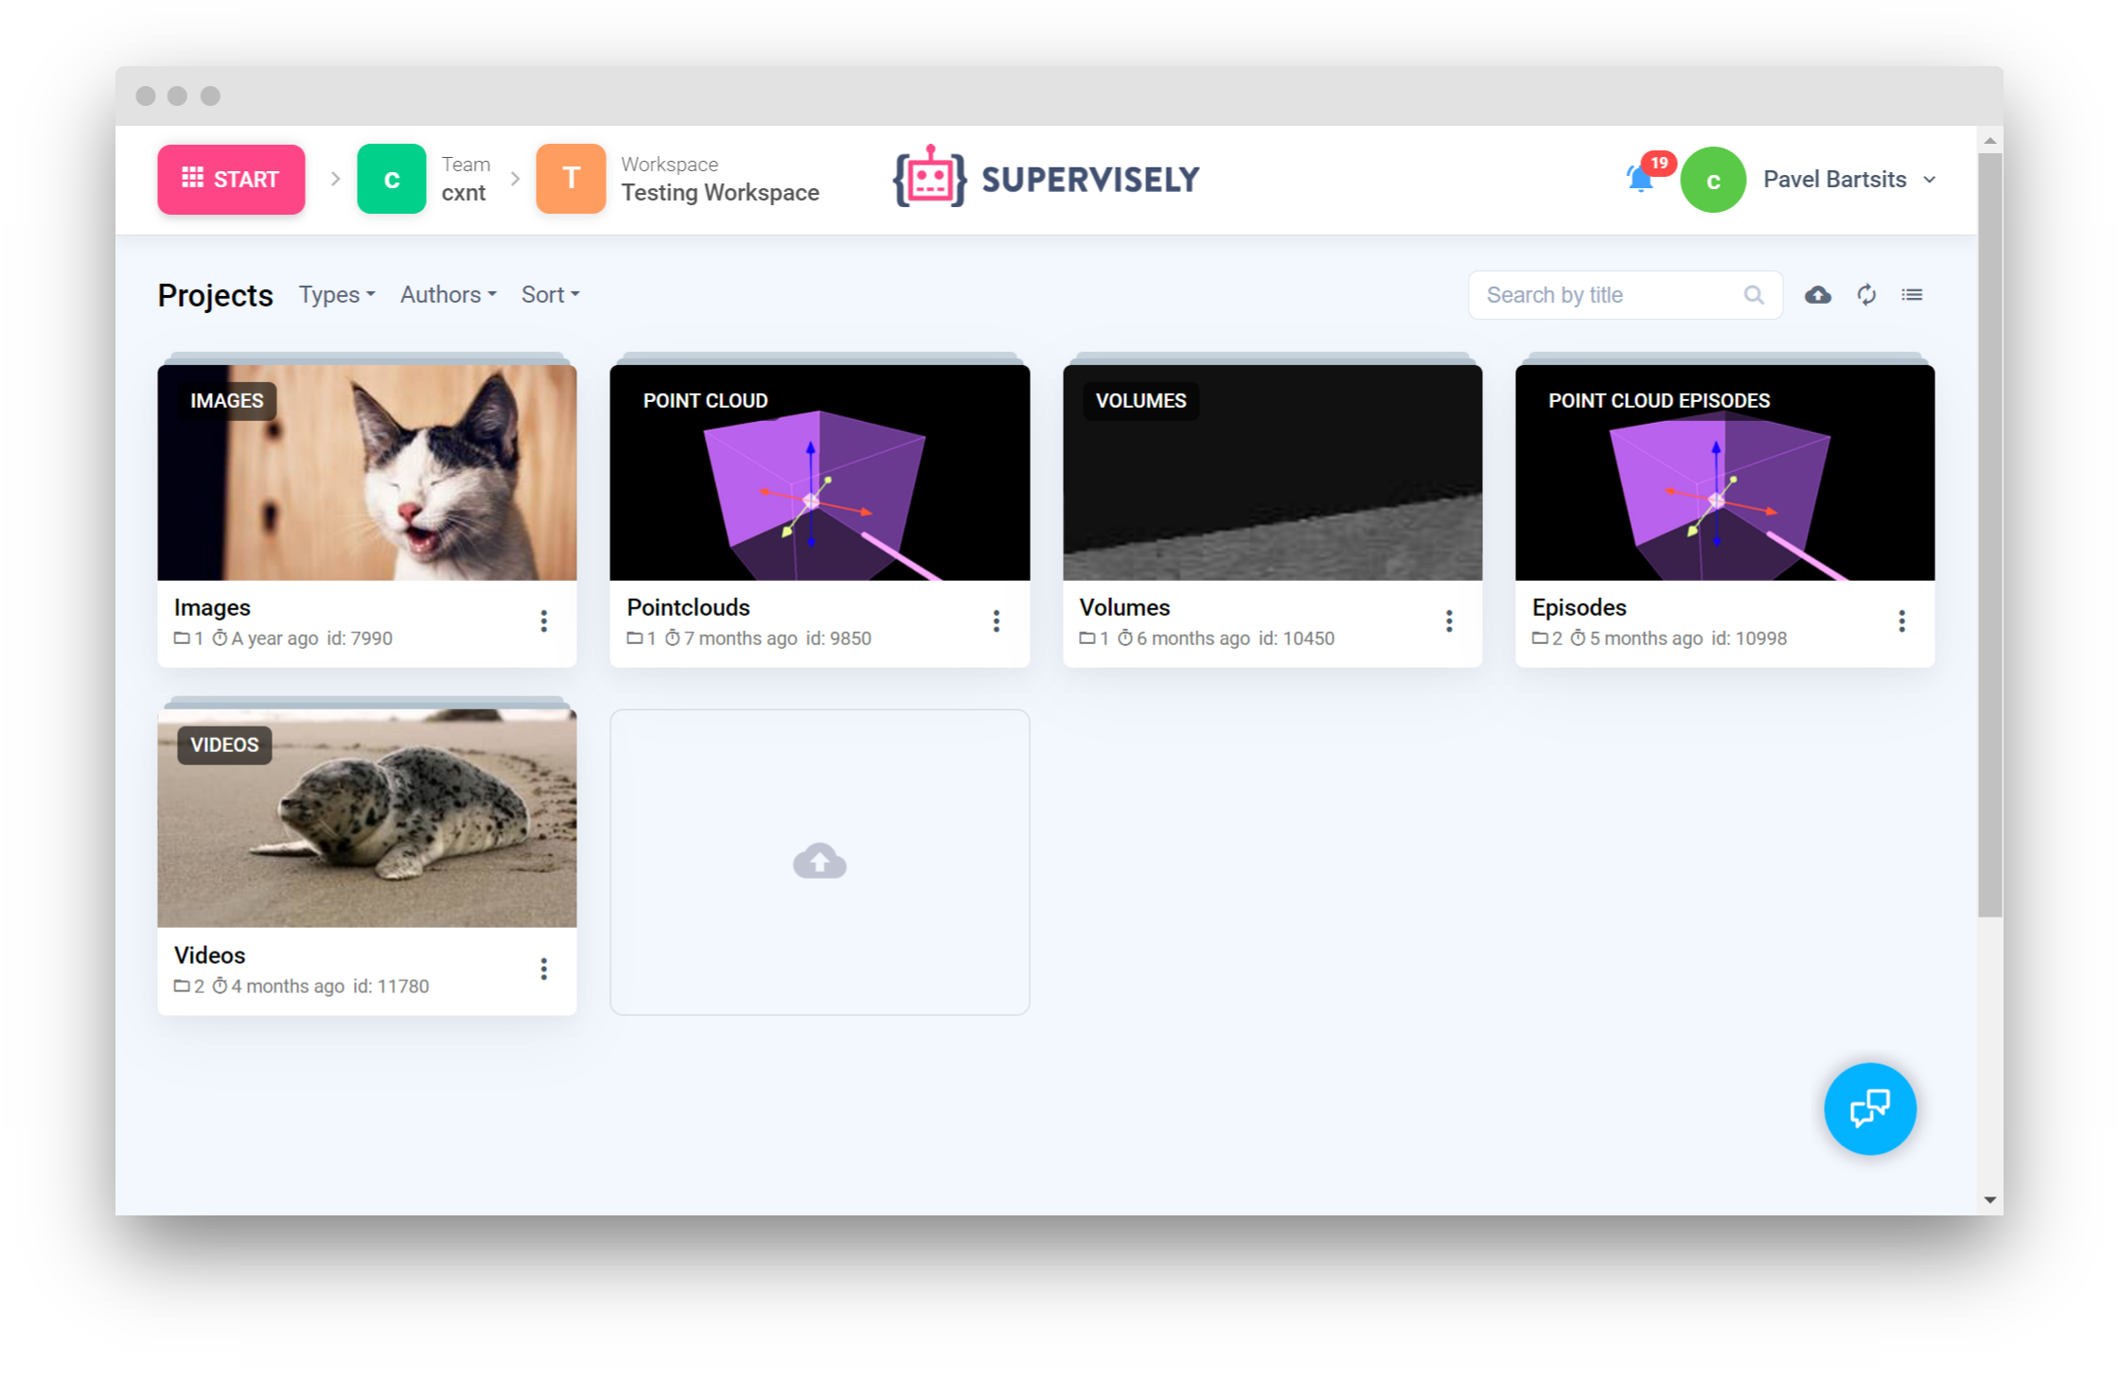Click the POINT CLOUD type badge
The height and width of the screenshot is (1380, 2120).
[x=705, y=401]
